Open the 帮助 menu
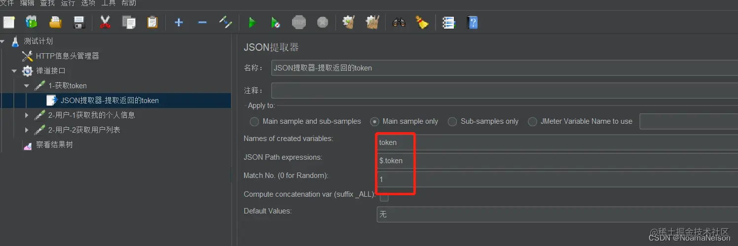This screenshot has height=246, width=738. 129,3
